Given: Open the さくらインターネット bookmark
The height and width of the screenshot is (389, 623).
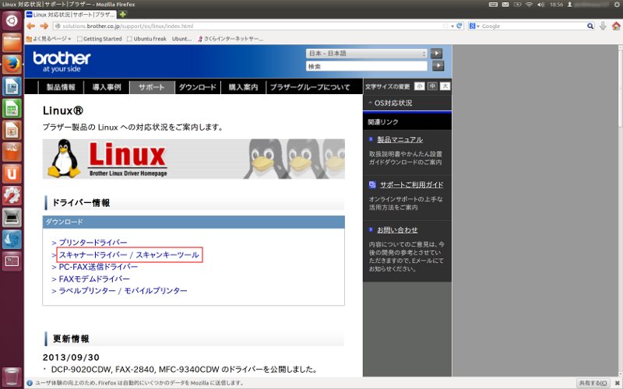Looking at the screenshot, I should click(230, 38).
